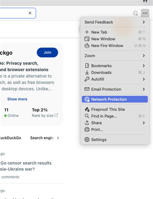
Task: Focus the address bar input field
Action: click(x=18, y=13)
